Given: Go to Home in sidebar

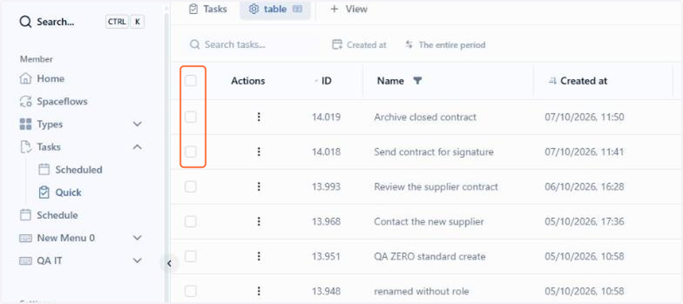Looking at the screenshot, I should click(x=51, y=79).
